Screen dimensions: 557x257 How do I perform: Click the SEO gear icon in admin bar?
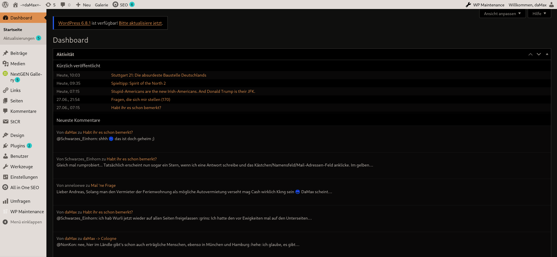115,5
